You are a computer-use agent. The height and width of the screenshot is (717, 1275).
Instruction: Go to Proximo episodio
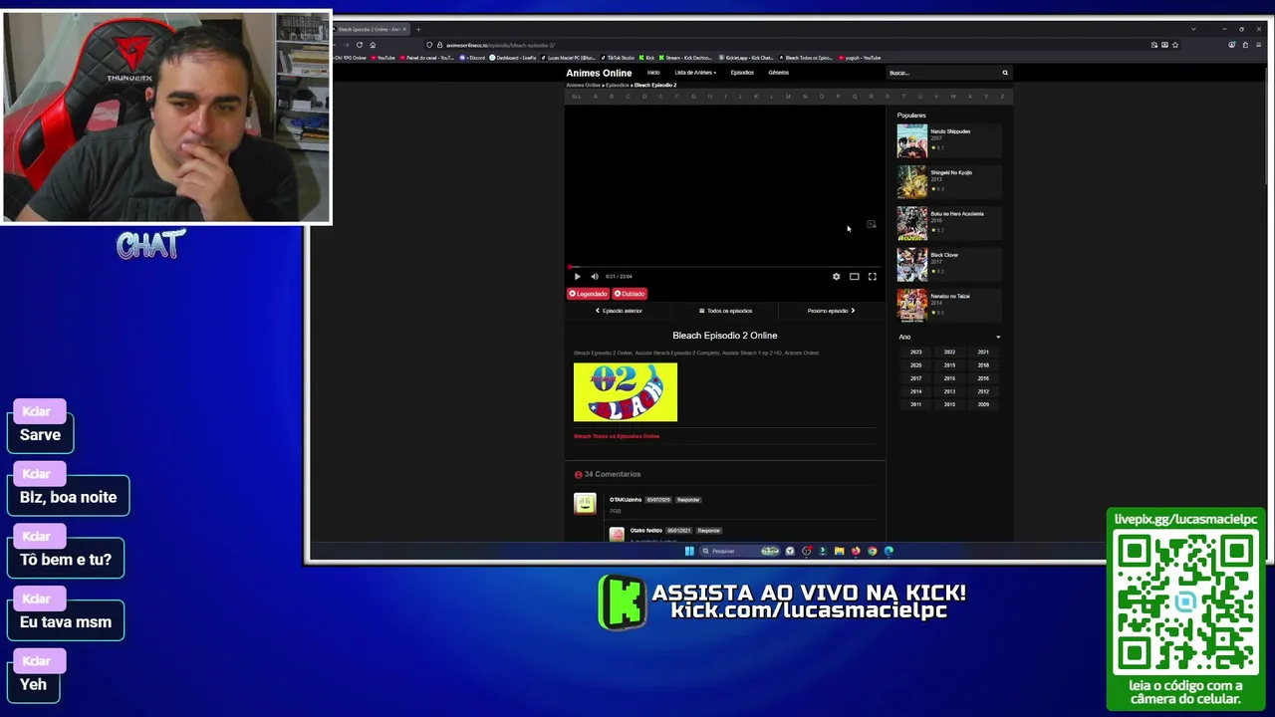[831, 311]
